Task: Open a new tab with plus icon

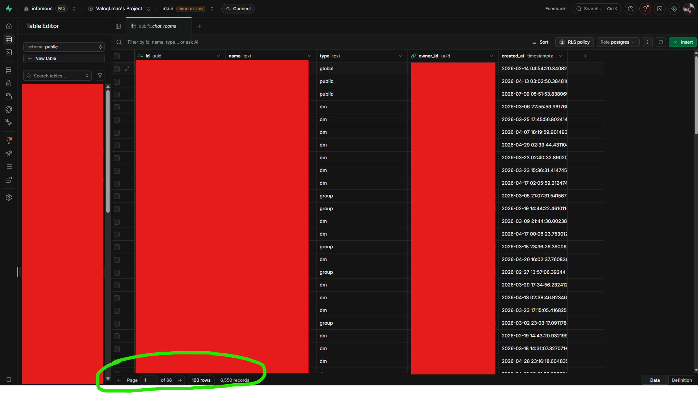Action: tap(199, 26)
